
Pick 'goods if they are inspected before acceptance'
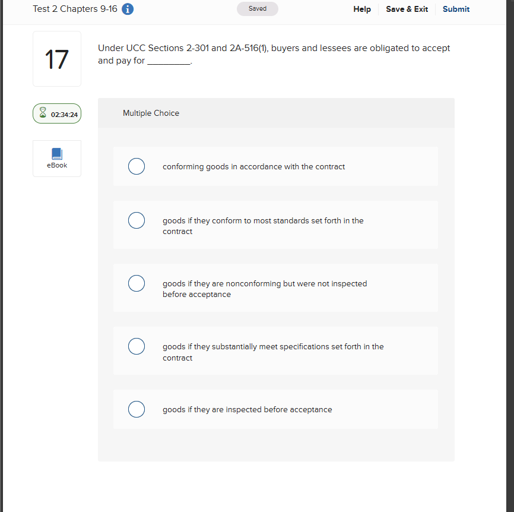click(136, 409)
